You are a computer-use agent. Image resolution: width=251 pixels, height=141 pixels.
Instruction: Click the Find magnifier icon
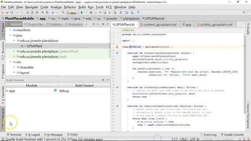point(43,13)
